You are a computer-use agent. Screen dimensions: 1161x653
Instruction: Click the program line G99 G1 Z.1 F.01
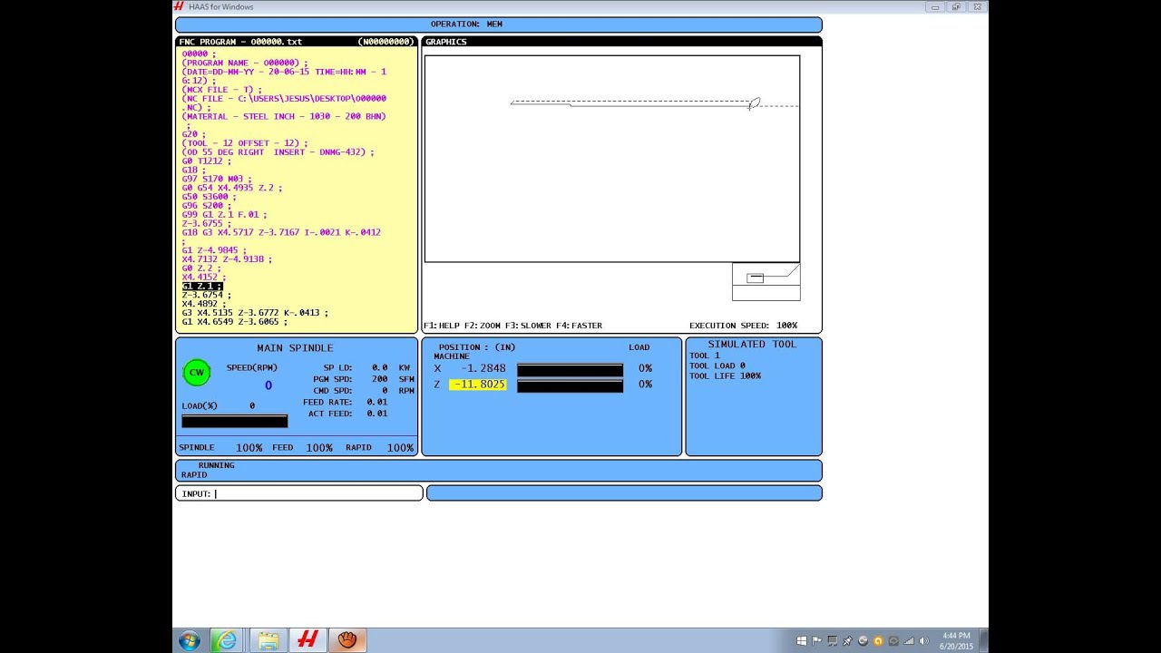click(x=224, y=214)
